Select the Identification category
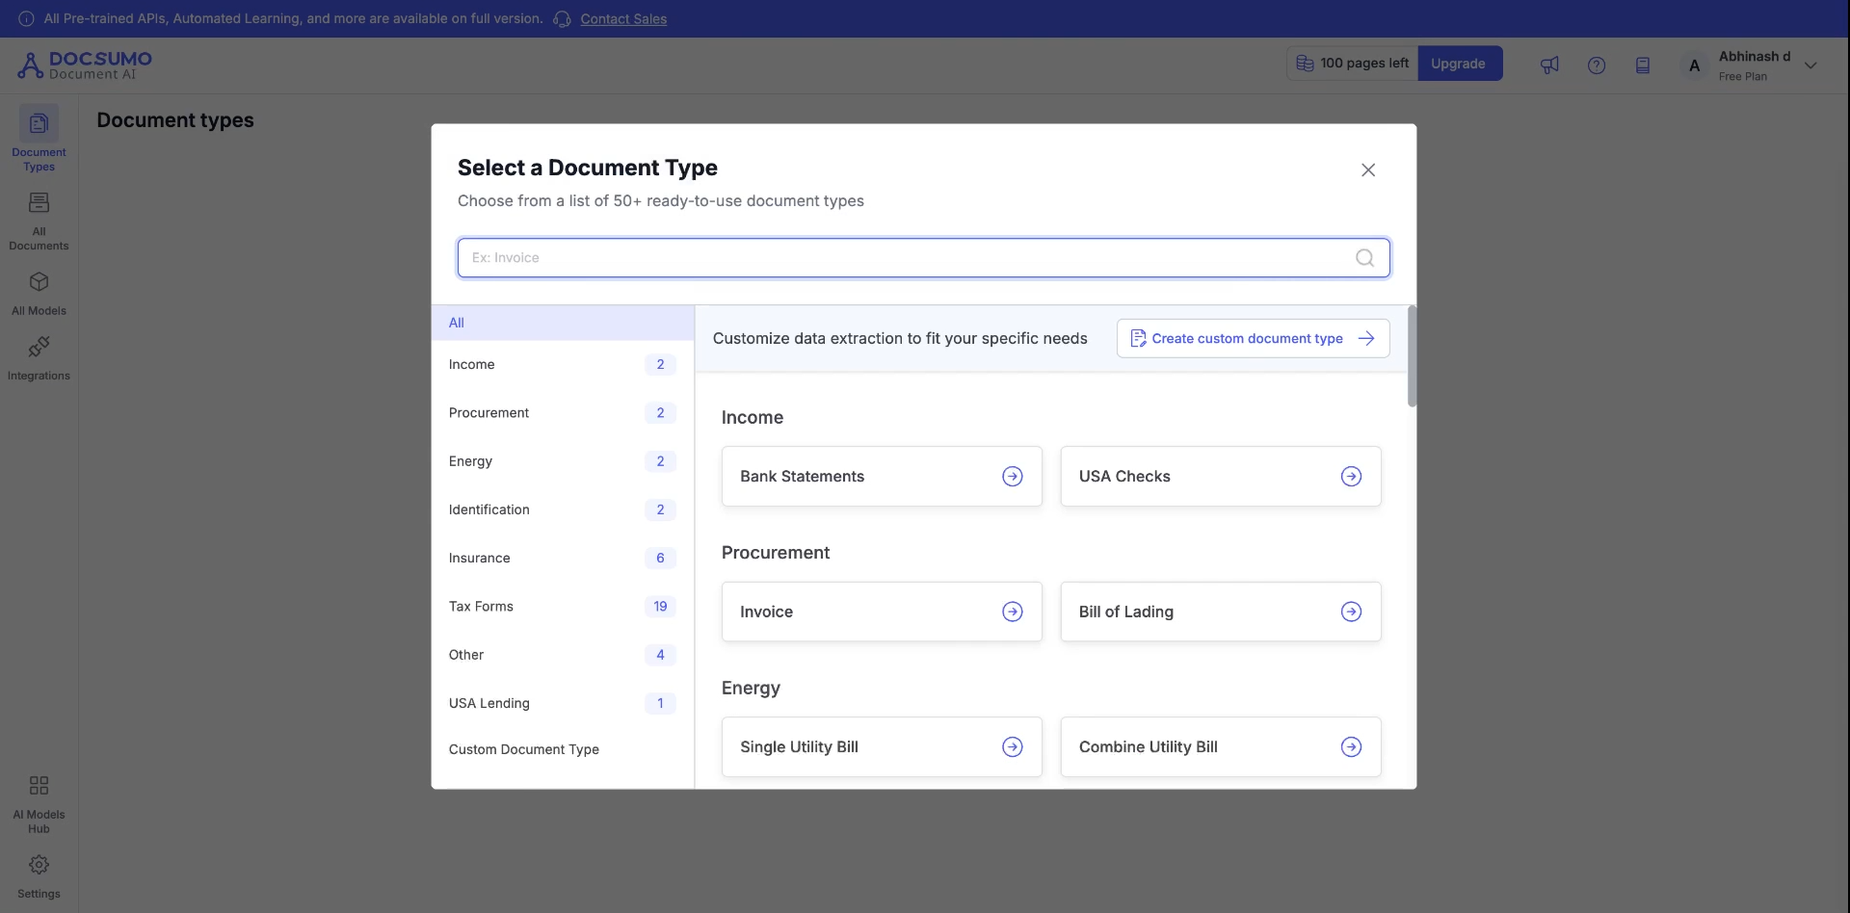This screenshot has width=1850, height=913. coord(563,509)
